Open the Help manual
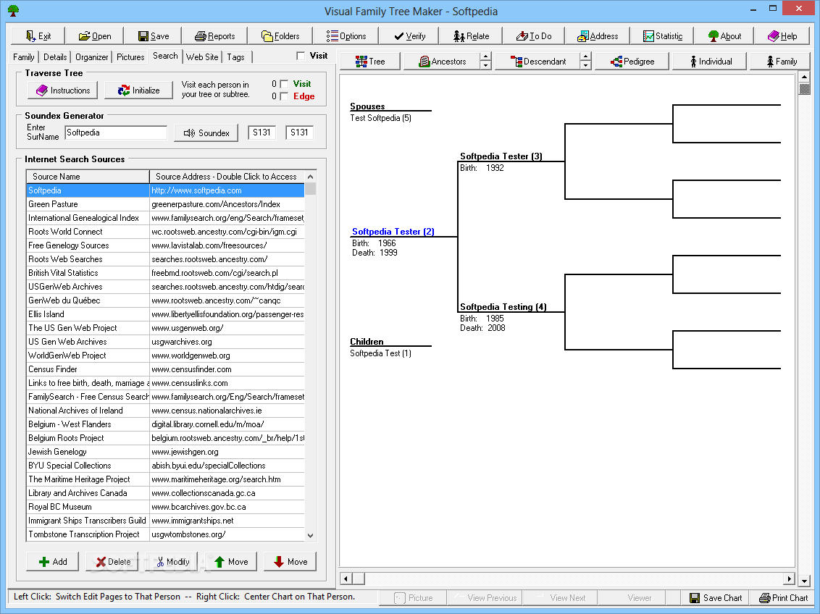This screenshot has height=614, width=820. [782, 36]
